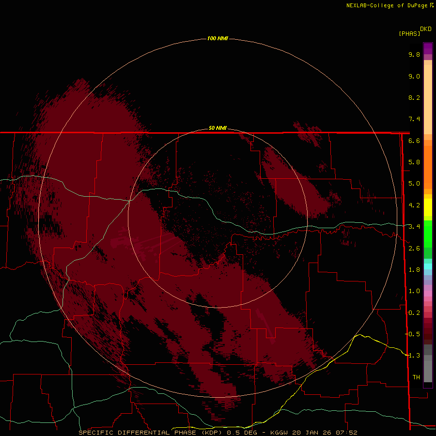Select the cyan band of the color bar

[x=428, y=266]
